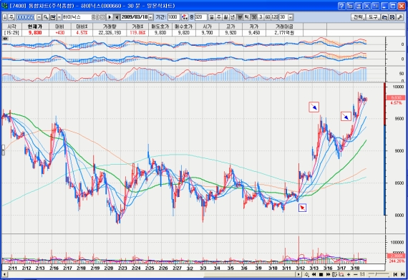Select the 120 minute interval button

click(x=275, y=17)
